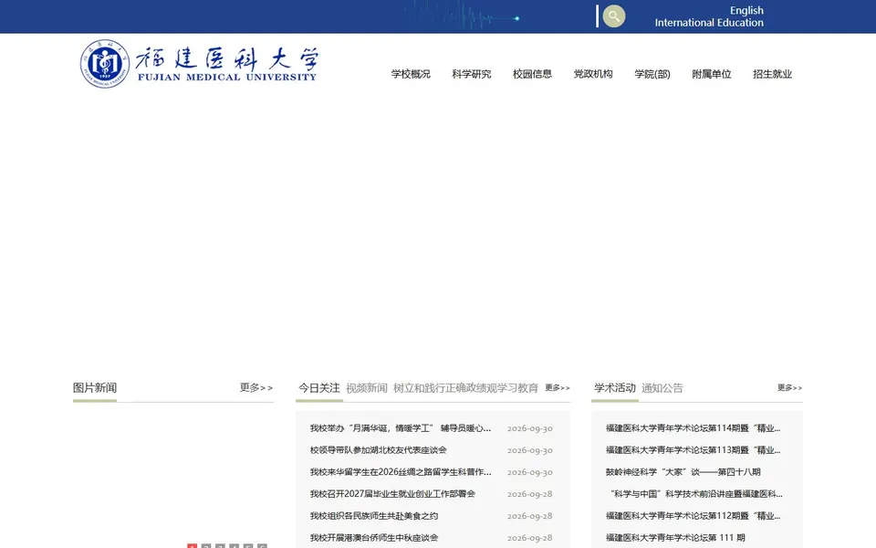Open the 学校概况 menu
This screenshot has width=876, height=548.
[x=411, y=74]
